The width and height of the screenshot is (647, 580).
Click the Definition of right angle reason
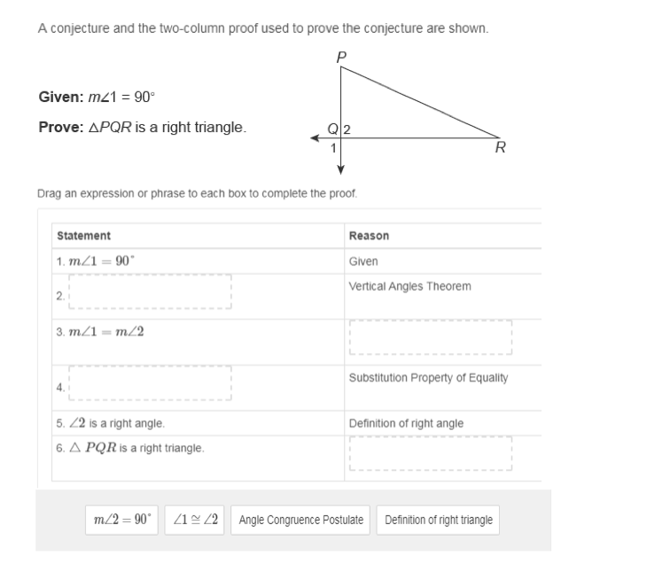point(406,423)
